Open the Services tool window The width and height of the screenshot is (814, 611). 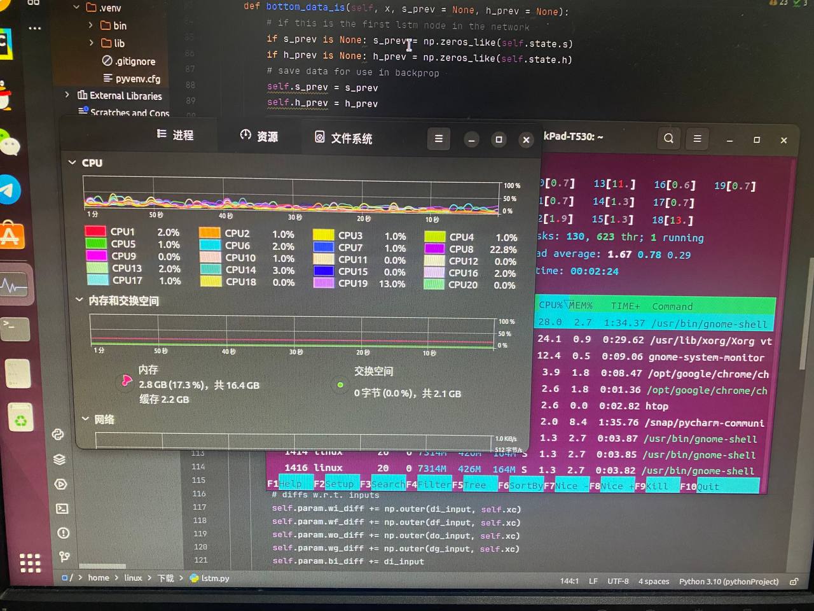point(60,484)
